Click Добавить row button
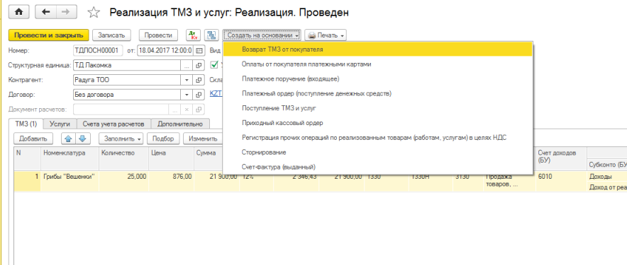The height and width of the screenshot is (265, 627). pos(33,139)
